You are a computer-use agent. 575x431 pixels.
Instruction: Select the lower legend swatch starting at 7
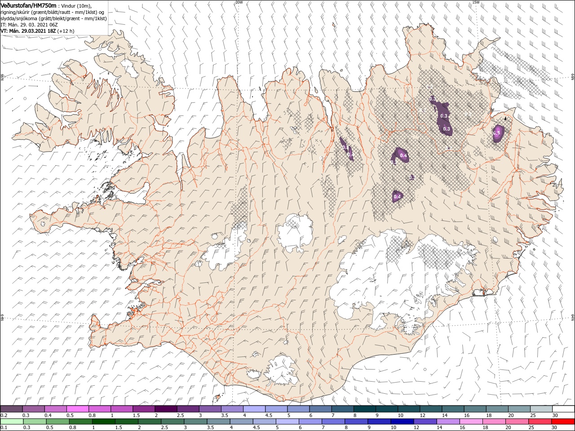[334, 422]
